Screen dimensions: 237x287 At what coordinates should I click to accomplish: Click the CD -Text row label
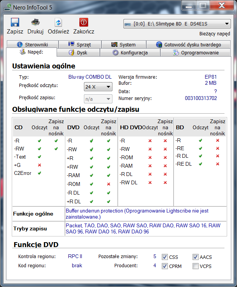click(20, 157)
